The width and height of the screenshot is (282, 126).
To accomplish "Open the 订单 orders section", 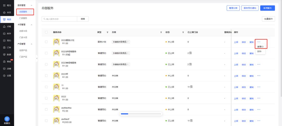I will [x=7, y=47].
